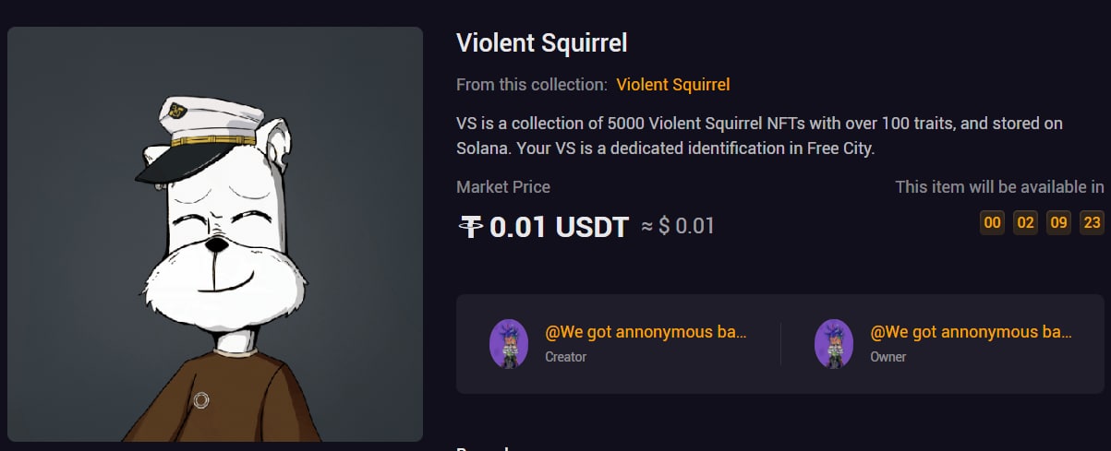This screenshot has width=1111, height=451.
Task: Click the Violent Squirrel title heading
Action: [x=541, y=42]
